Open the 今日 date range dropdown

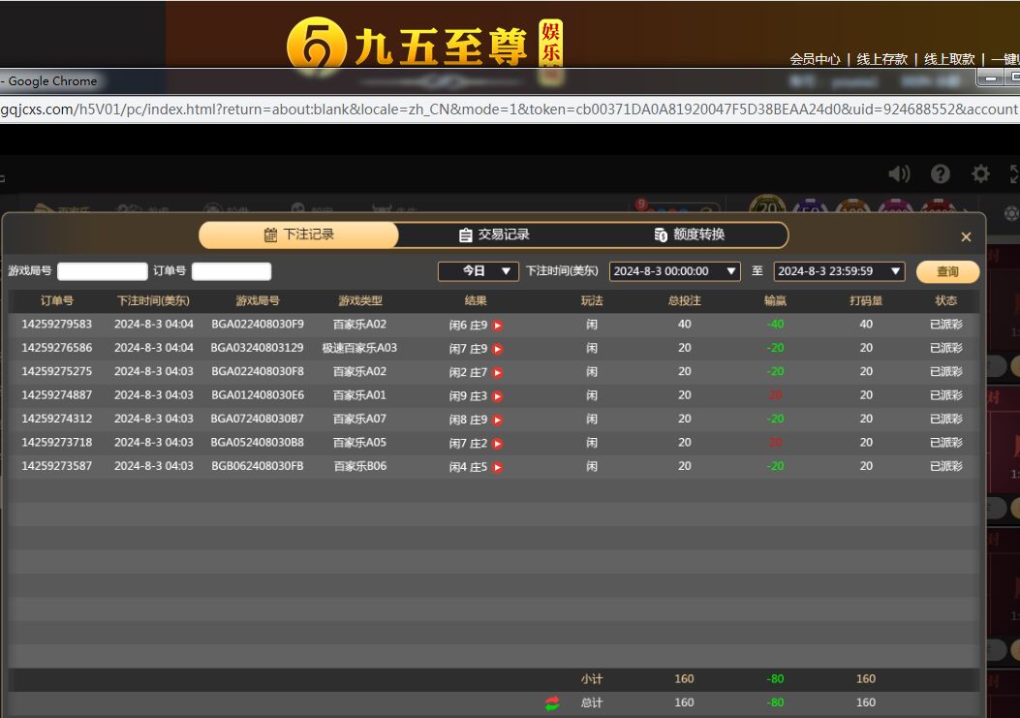point(479,271)
